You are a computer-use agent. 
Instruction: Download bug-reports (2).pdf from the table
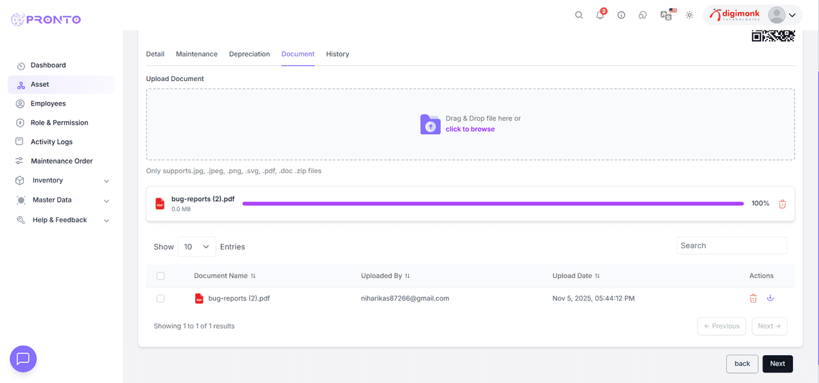(x=771, y=298)
